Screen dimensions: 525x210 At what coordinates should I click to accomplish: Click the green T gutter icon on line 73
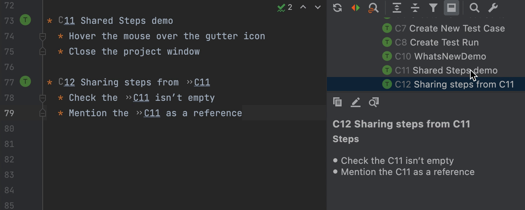click(x=25, y=20)
